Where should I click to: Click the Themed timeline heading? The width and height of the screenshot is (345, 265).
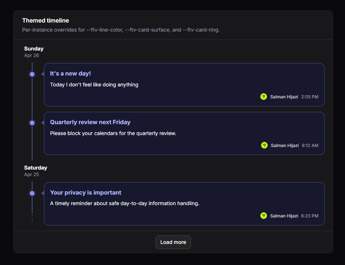[x=45, y=20]
